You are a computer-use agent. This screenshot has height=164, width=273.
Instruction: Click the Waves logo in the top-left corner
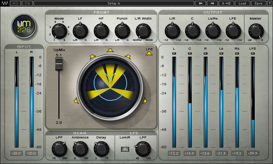[x=4, y=3]
